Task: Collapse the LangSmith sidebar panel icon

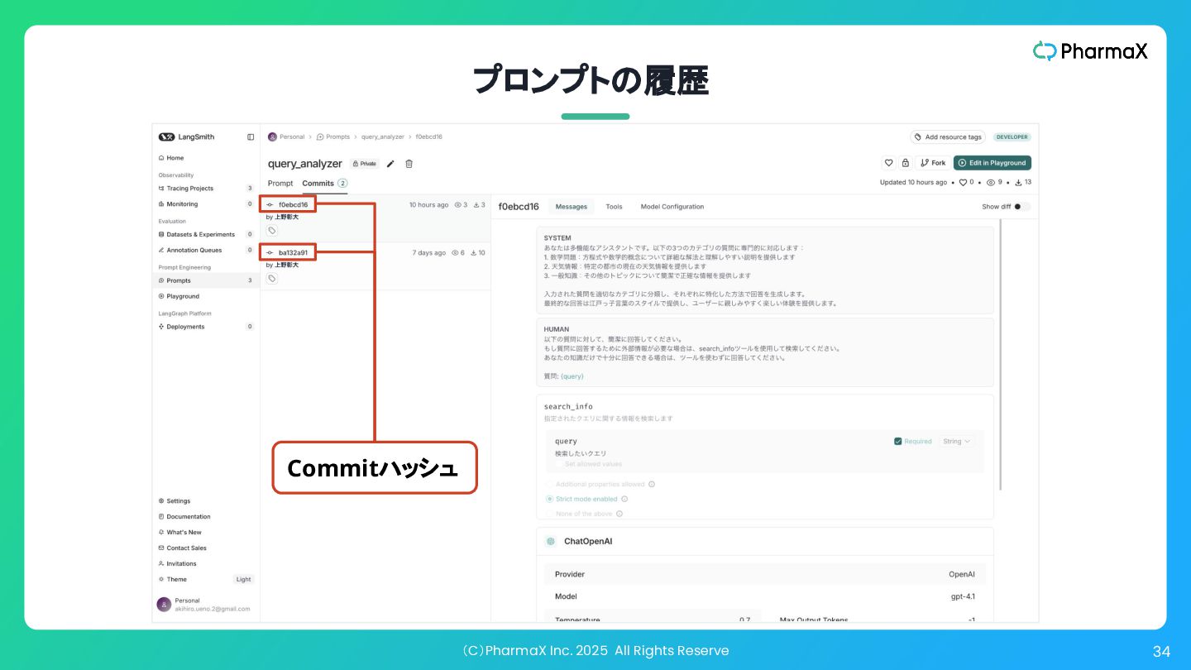Action: [251, 137]
